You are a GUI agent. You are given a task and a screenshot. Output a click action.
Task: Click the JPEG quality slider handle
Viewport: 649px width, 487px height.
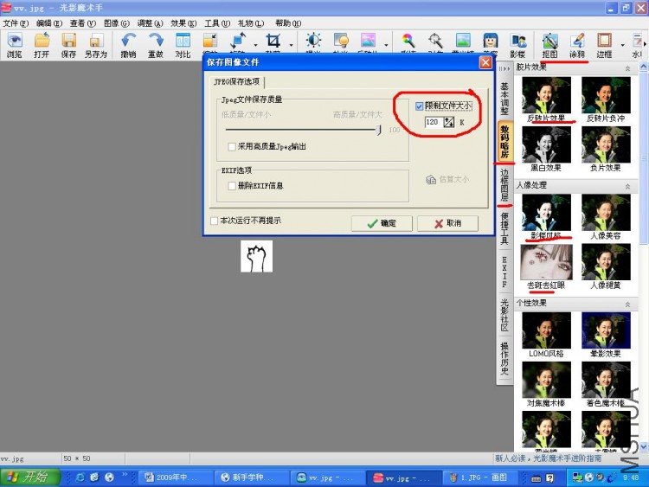point(378,130)
